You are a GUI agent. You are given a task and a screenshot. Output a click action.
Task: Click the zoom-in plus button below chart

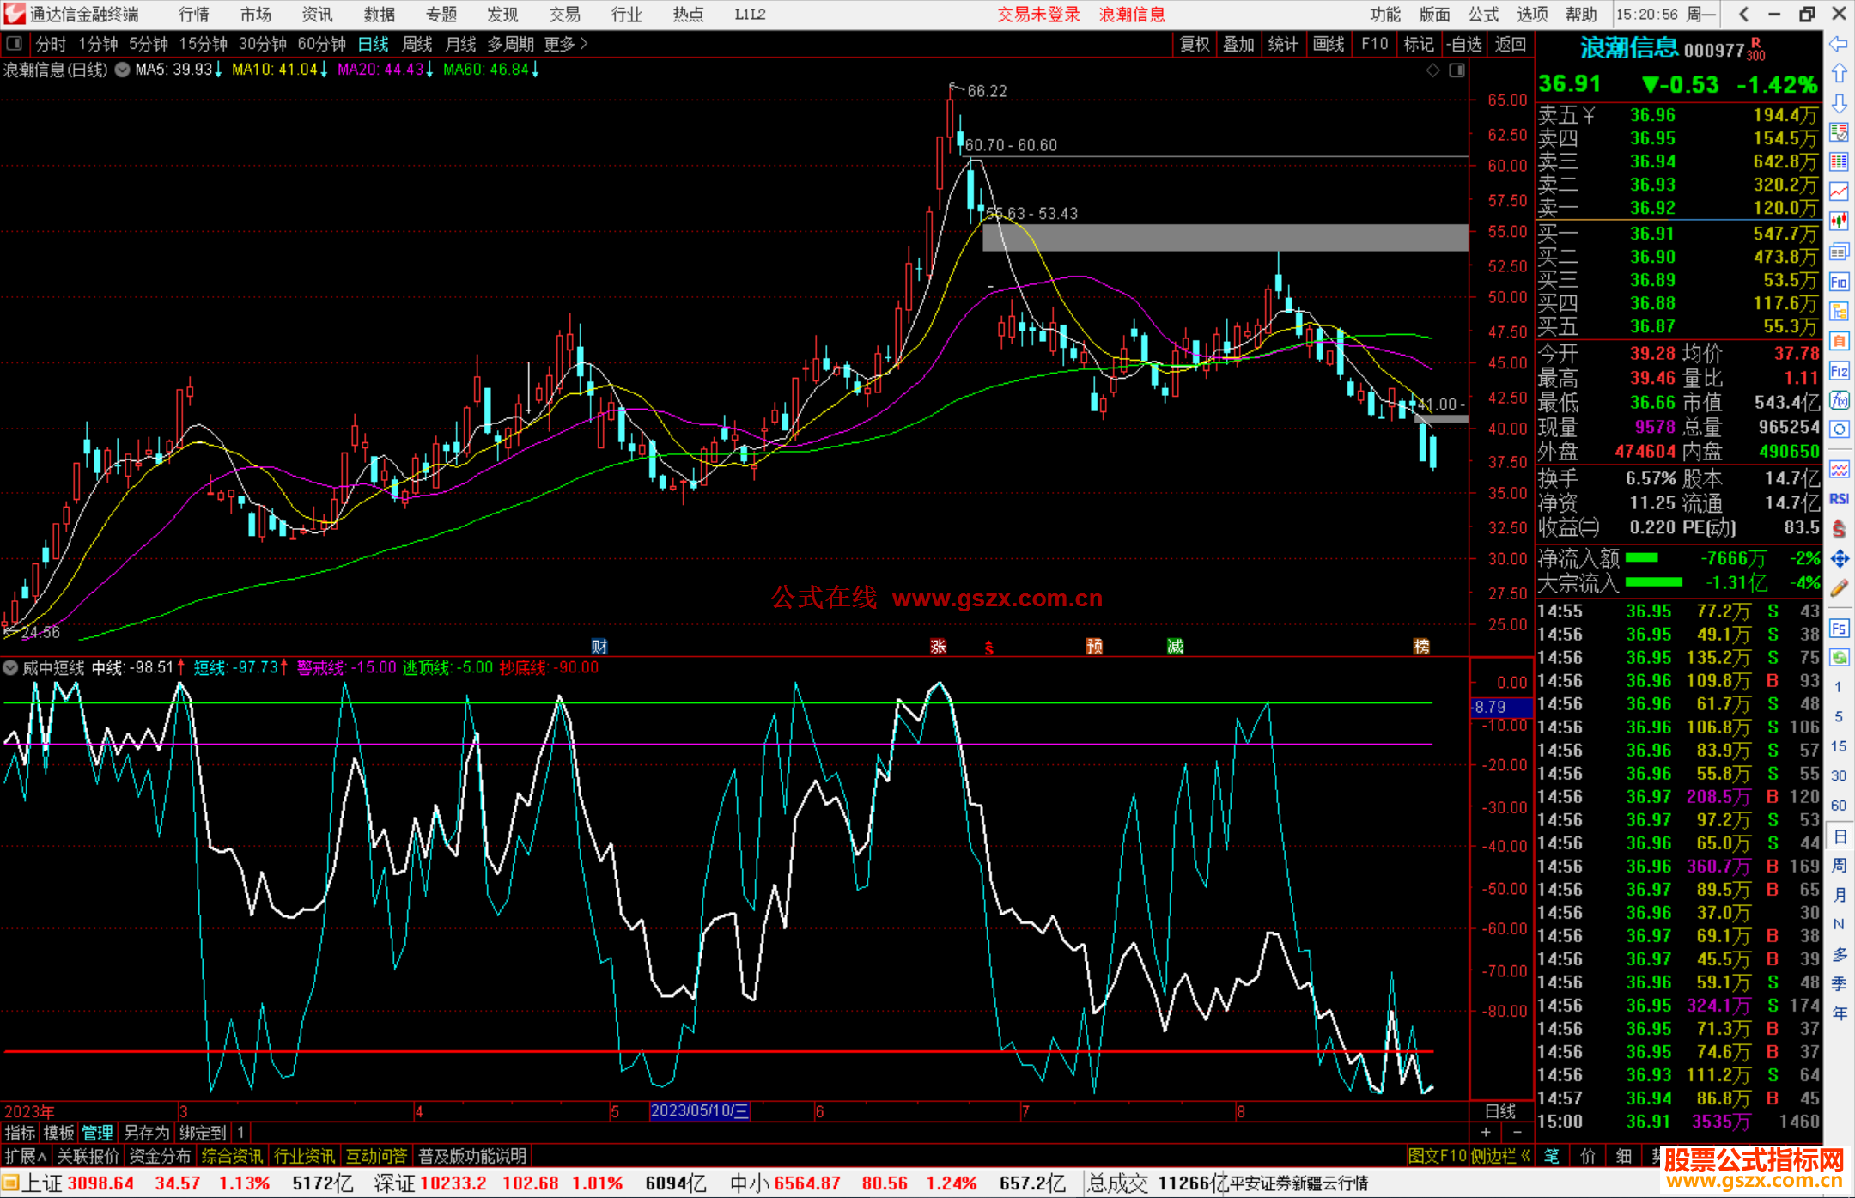point(1487,1132)
